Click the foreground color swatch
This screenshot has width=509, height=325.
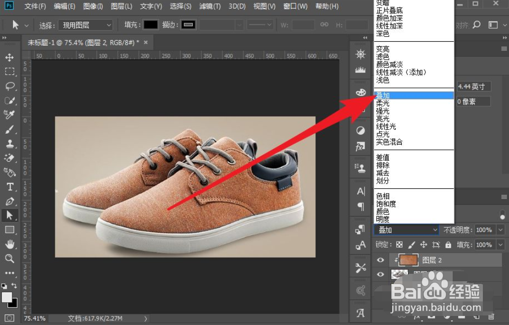(x=7, y=297)
